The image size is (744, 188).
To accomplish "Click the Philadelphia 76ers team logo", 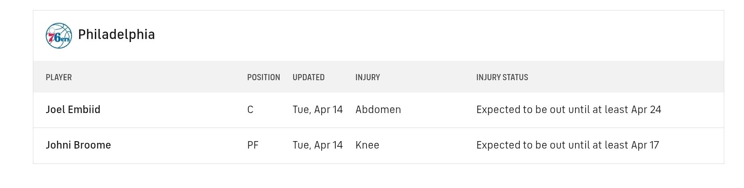I will [59, 35].
